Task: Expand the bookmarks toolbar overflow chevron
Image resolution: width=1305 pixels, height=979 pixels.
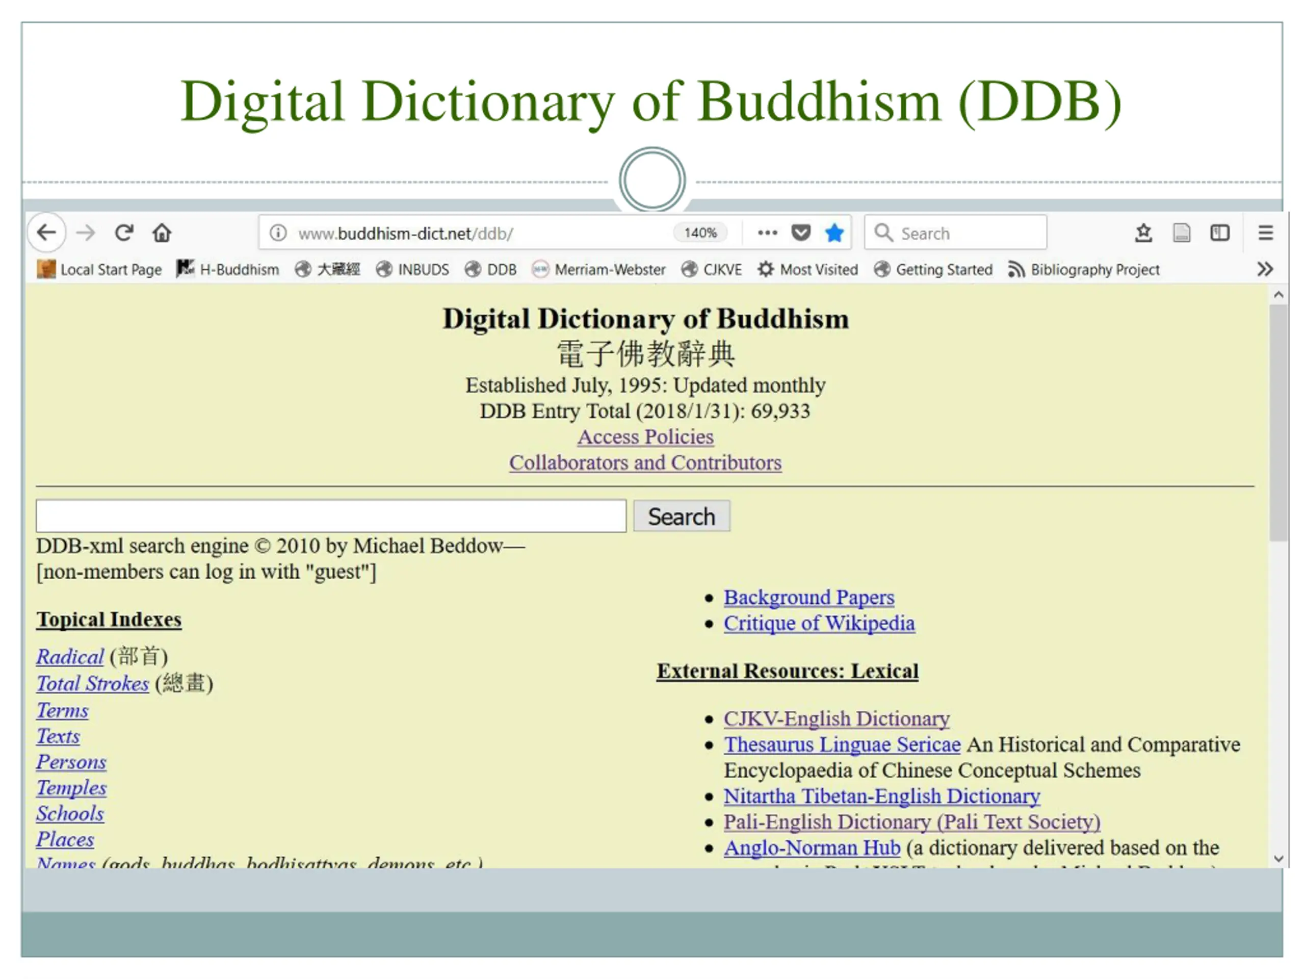Action: (x=1264, y=269)
